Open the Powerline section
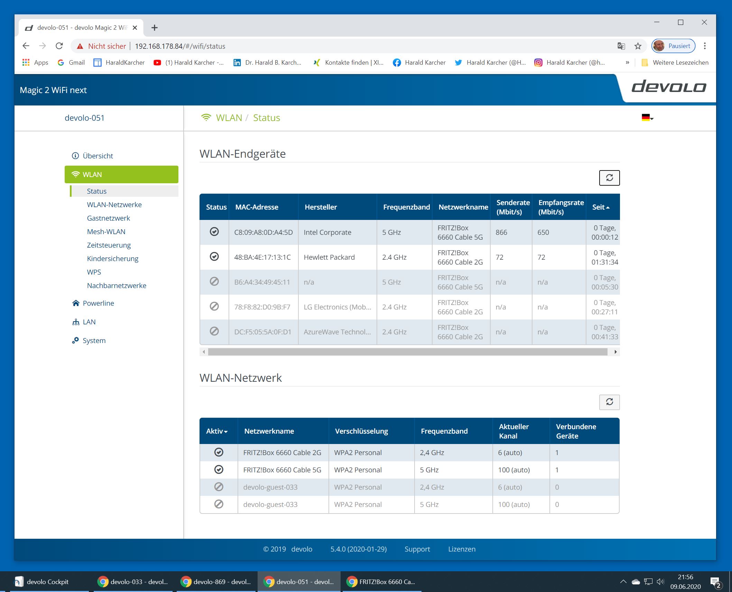This screenshot has width=732, height=592. (98, 303)
